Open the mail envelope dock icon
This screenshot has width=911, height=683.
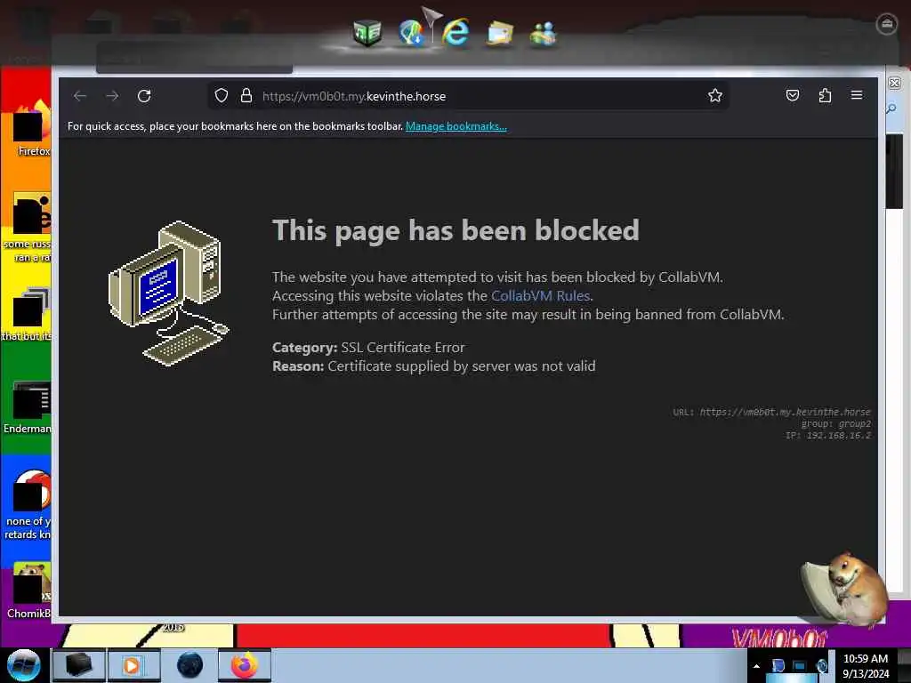point(500,33)
